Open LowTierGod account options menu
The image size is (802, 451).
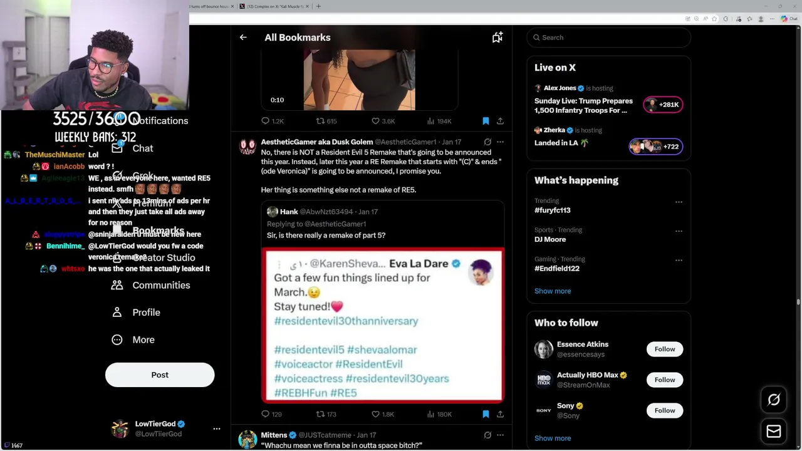coord(217,428)
